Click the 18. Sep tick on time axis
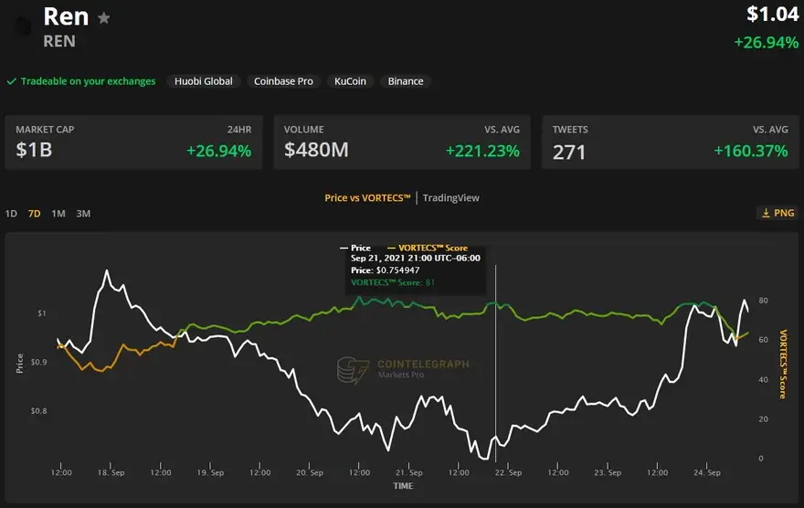 coord(111,472)
